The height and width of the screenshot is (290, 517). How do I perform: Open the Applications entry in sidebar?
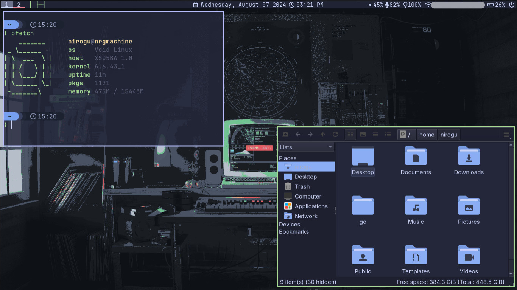pos(311,206)
